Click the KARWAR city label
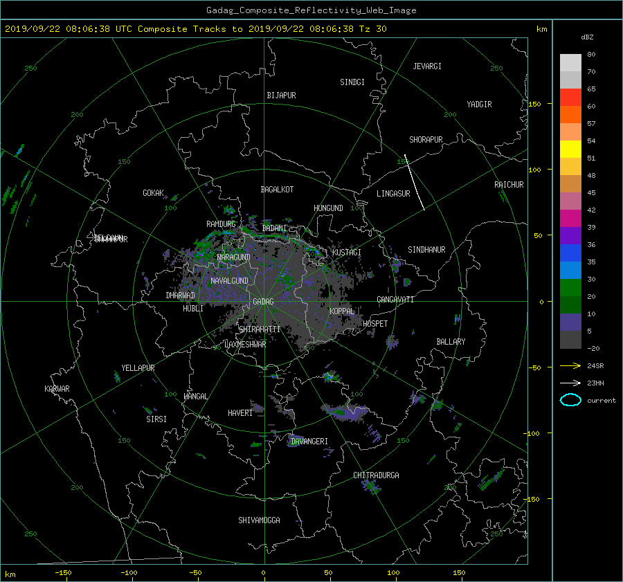Viewport: 623px width, 582px height. click(x=57, y=389)
